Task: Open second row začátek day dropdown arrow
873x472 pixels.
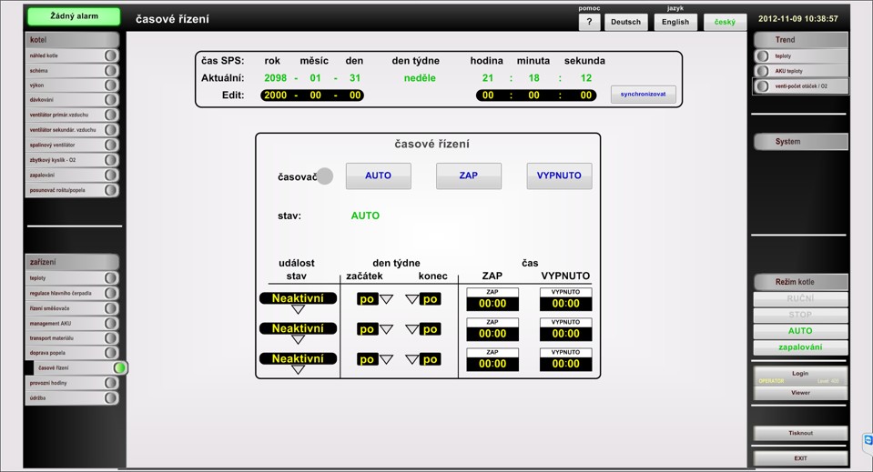Action: (386, 329)
